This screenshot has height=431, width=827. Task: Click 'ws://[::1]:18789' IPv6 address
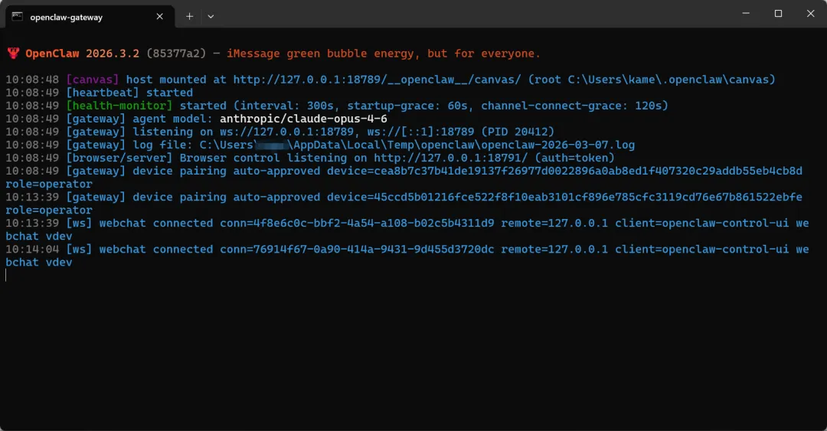pos(420,132)
